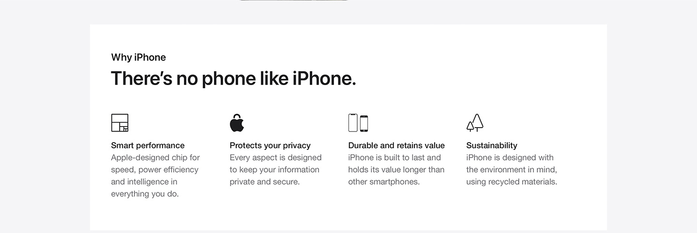The height and width of the screenshot is (233, 697).
Task: Click the using recycled materials line
Action: click(512, 182)
